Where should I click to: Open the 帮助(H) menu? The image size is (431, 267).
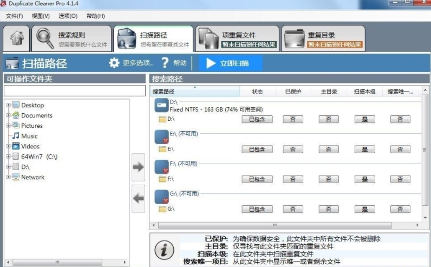click(x=96, y=16)
